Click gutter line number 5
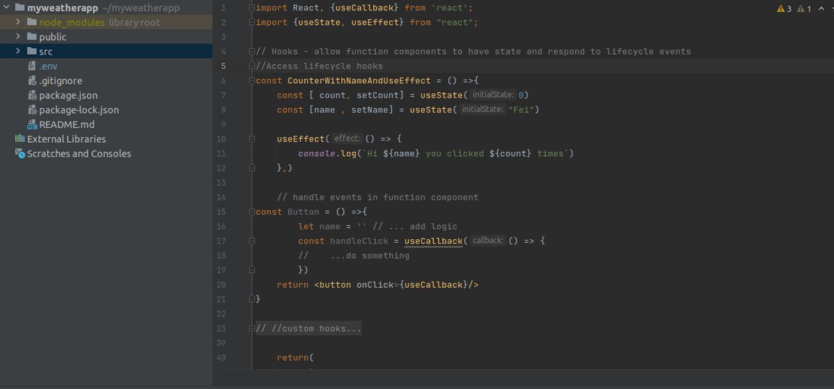This screenshot has width=834, height=389. pyautogui.click(x=223, y=66)
